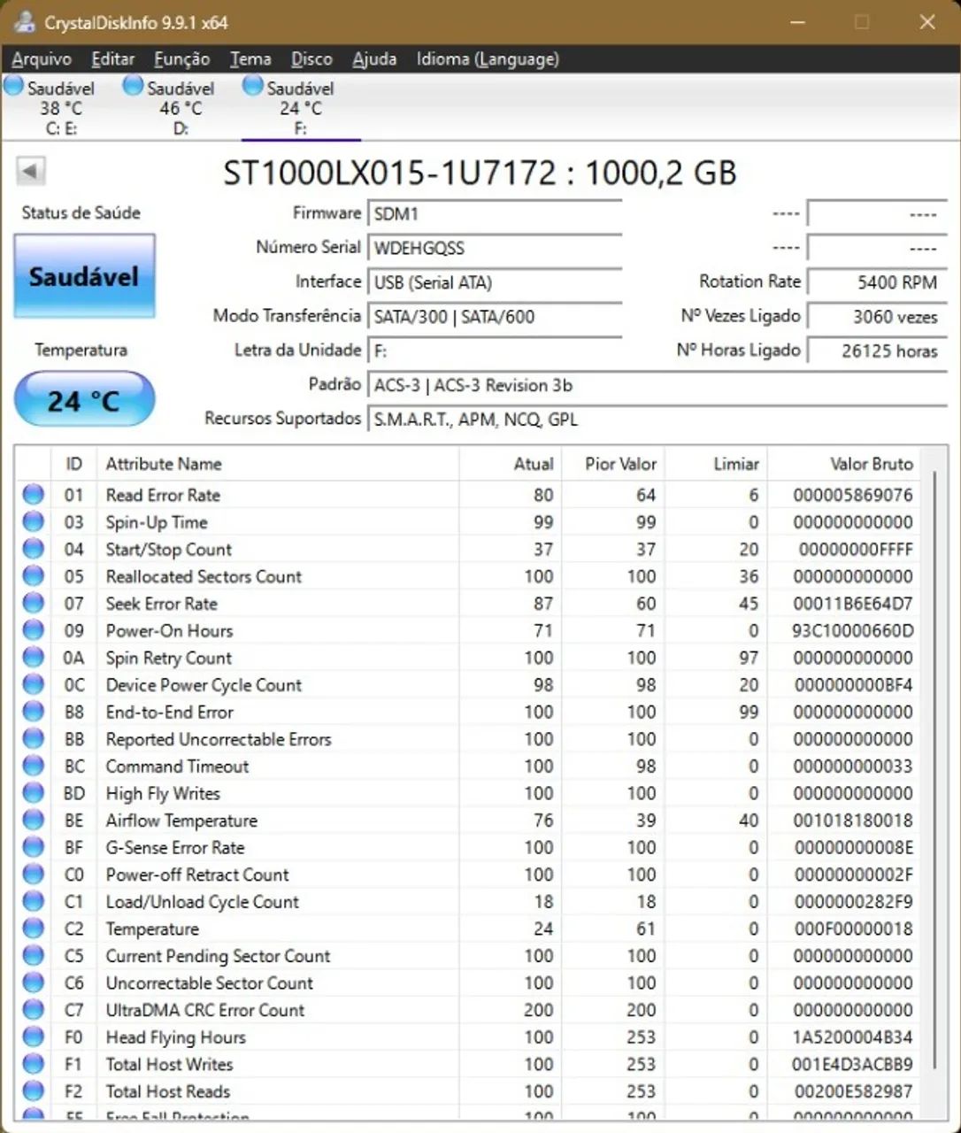Open the Idioma (Language) menu
Viewport: 961px width, 1133px height.
[x=488, y=59]
